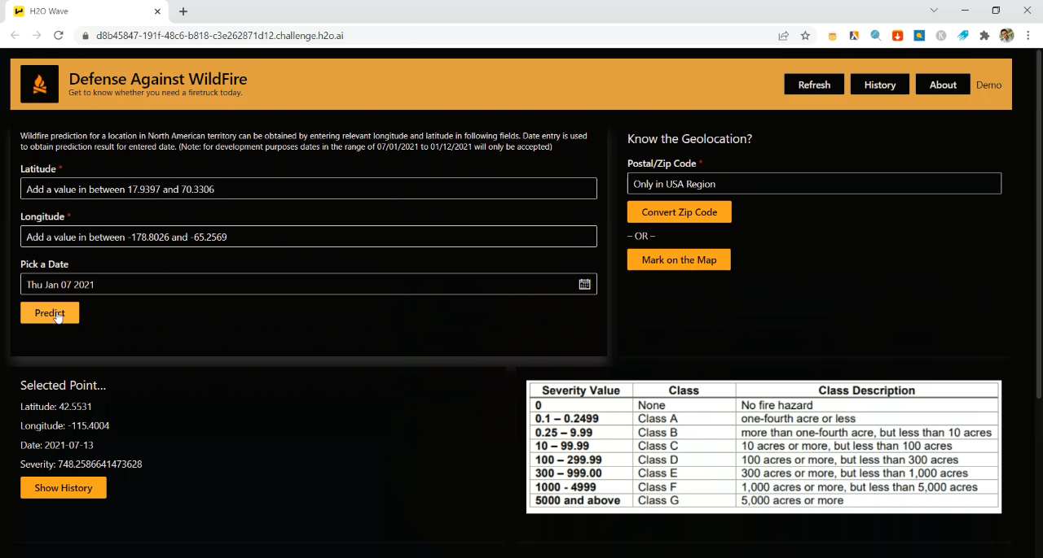Open Chrome's three-dot menu
The height and width of the screenshot is (558, 1043).
coord(1028,36)
